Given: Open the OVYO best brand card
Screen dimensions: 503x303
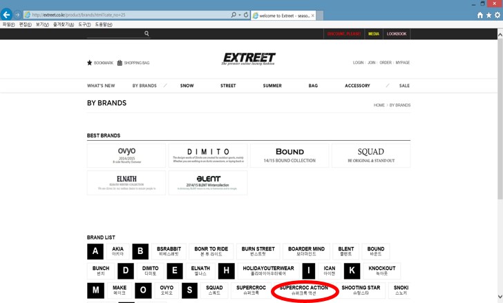Looking at the screenshot, I should click(x=126, y=156).
